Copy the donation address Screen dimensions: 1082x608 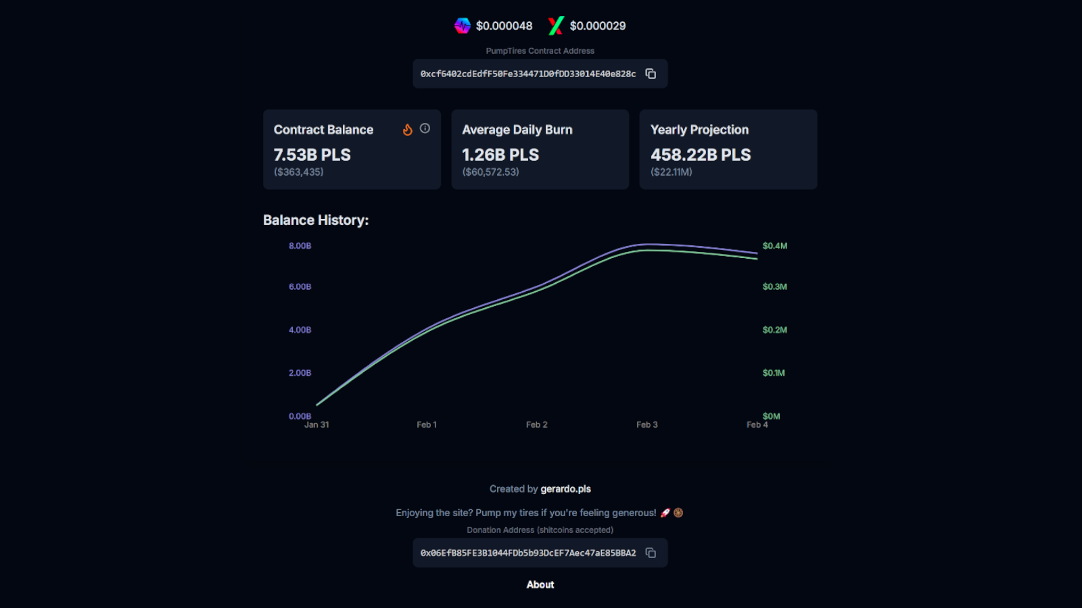click(651, 553)
